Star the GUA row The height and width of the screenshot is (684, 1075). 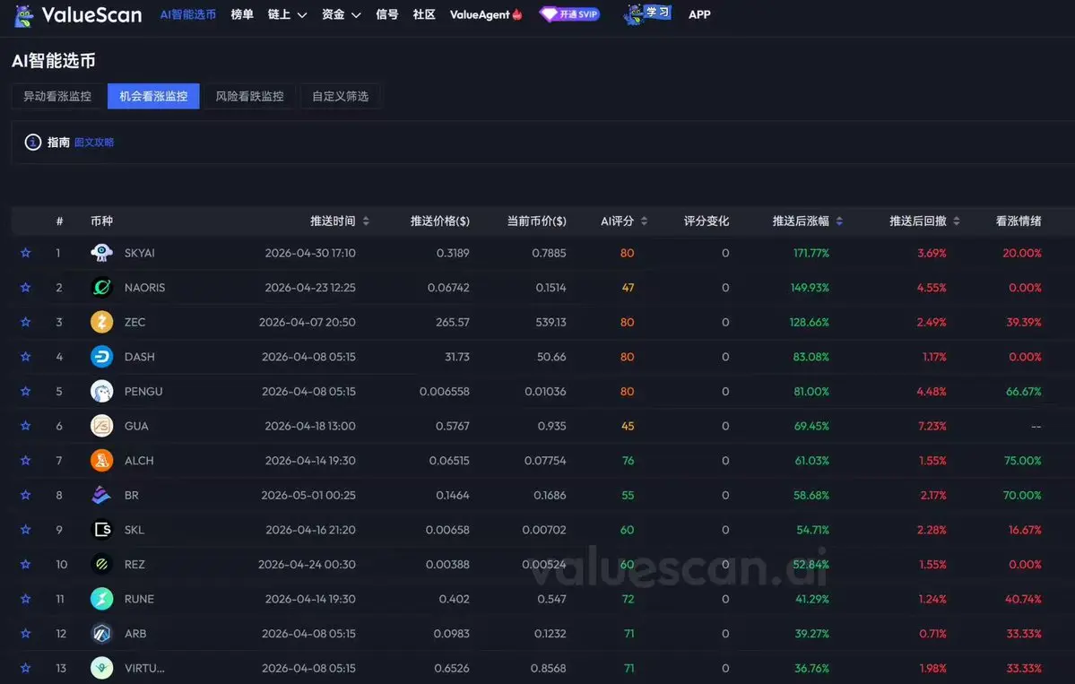click(25, 426)
